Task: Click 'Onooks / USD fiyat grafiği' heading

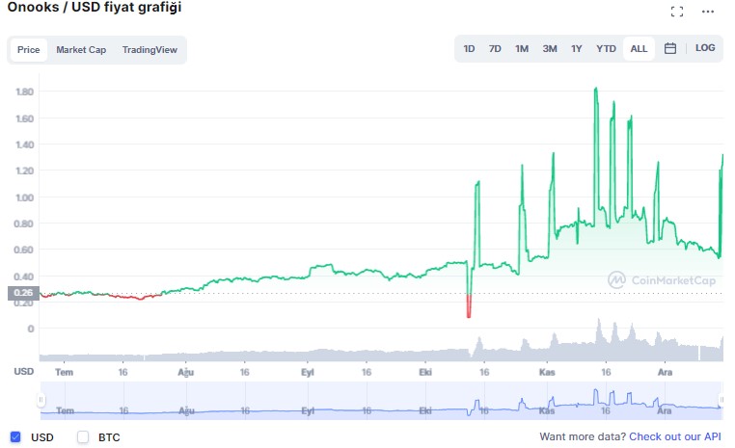Action: [95, 8]
